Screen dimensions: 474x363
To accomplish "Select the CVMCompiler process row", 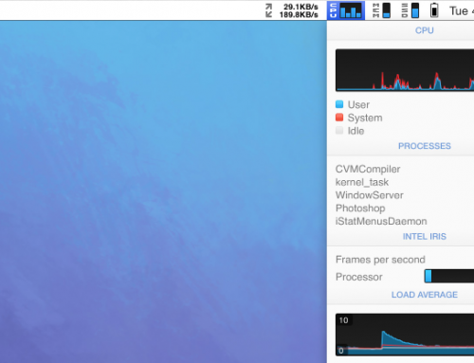I will pyautogui.click(x=400, y=169).
